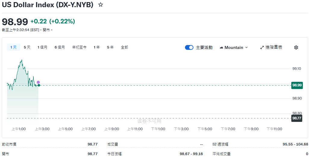
Task: Select the 6個月 range
Action: coord(60,47)
